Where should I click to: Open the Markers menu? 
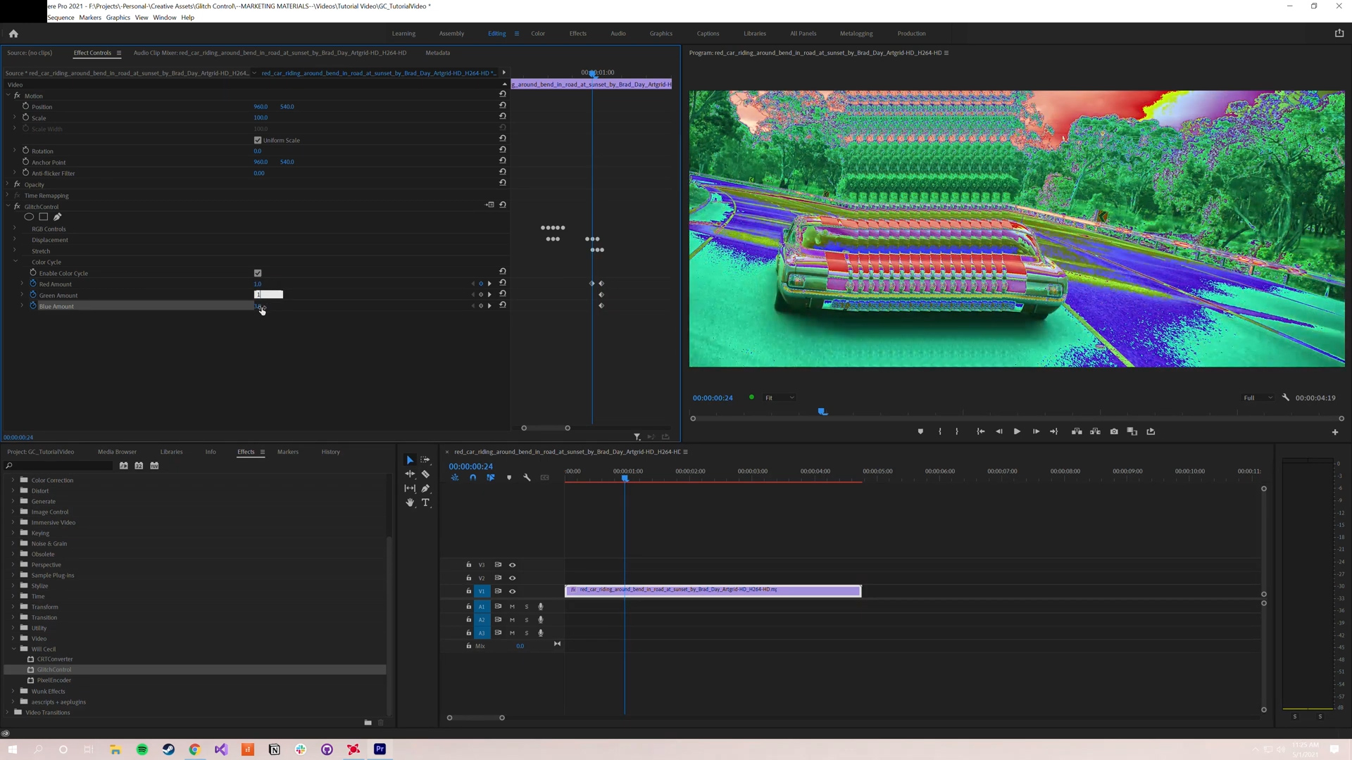[x=90, y=18]
